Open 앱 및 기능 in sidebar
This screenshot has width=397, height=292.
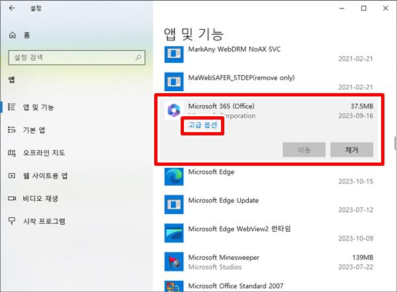pos(38,107)
